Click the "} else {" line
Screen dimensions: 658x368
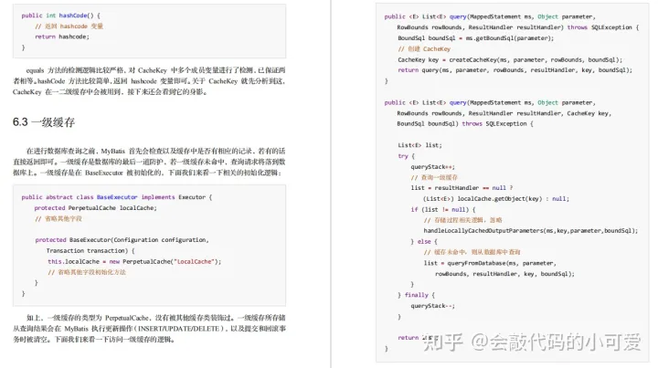424,241
